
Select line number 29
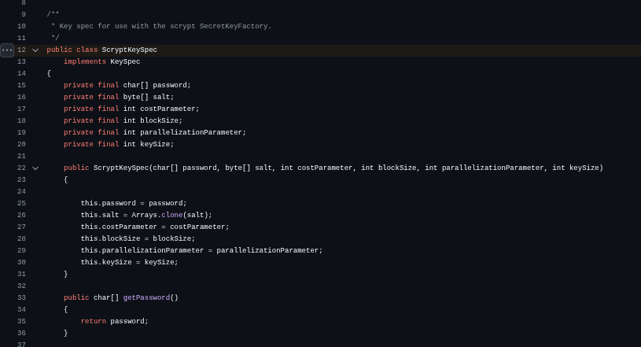click(21, 250)
